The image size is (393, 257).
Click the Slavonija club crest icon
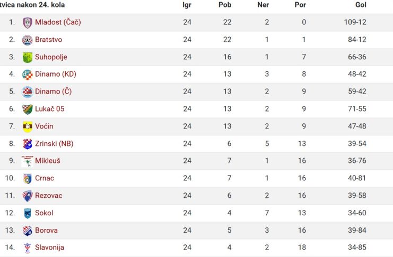pyautogui.click(x=28, y=248)
